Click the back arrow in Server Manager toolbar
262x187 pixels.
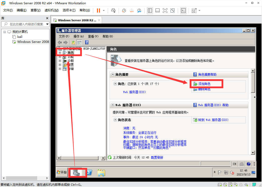pos(60,42)
